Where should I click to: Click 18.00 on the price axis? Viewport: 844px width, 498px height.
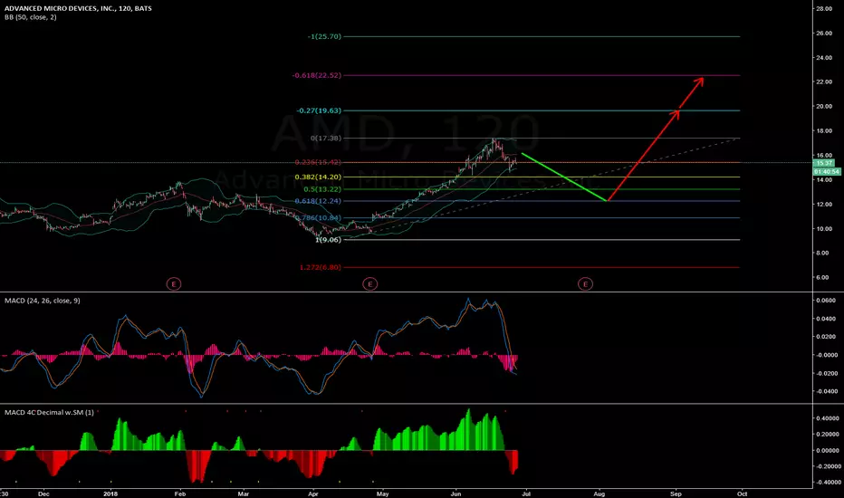824,130
